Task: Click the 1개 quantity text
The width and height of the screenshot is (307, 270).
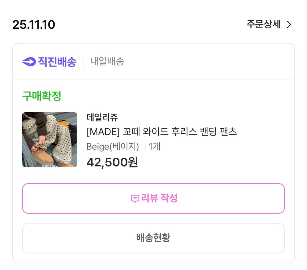Action: [x=154, y=147]
